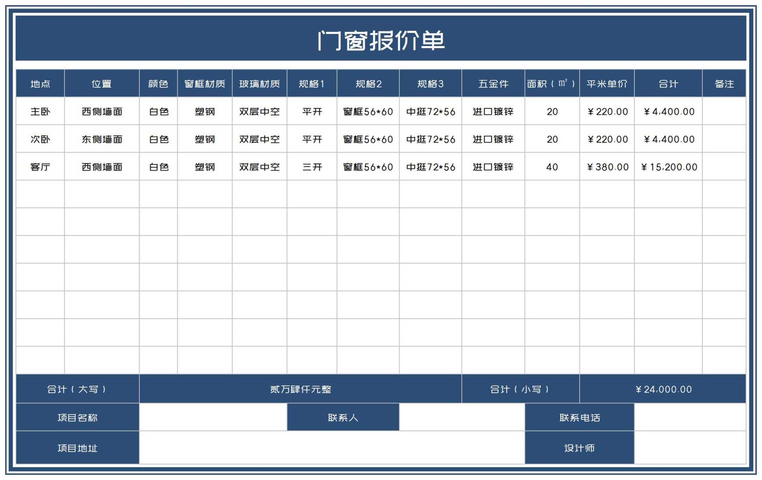Click the ¥15,200.00 total cell
Viewport: 762px width, 480px height.
click(668, 167)
